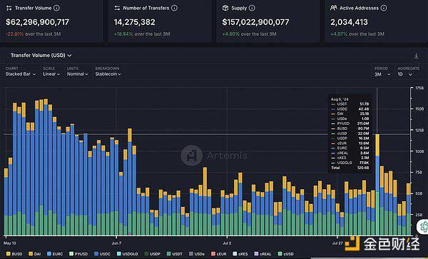
Task: Open the Units Nominal dropdown
Action: 78,74
